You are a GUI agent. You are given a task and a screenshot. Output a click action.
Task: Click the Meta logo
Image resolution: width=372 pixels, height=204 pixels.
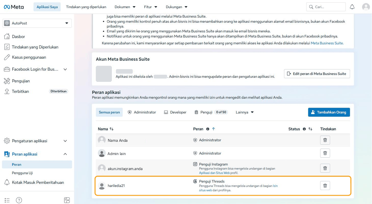14,7
